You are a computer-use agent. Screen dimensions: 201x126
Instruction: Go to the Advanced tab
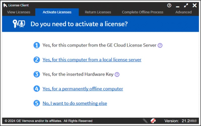[x=184, y=12]
